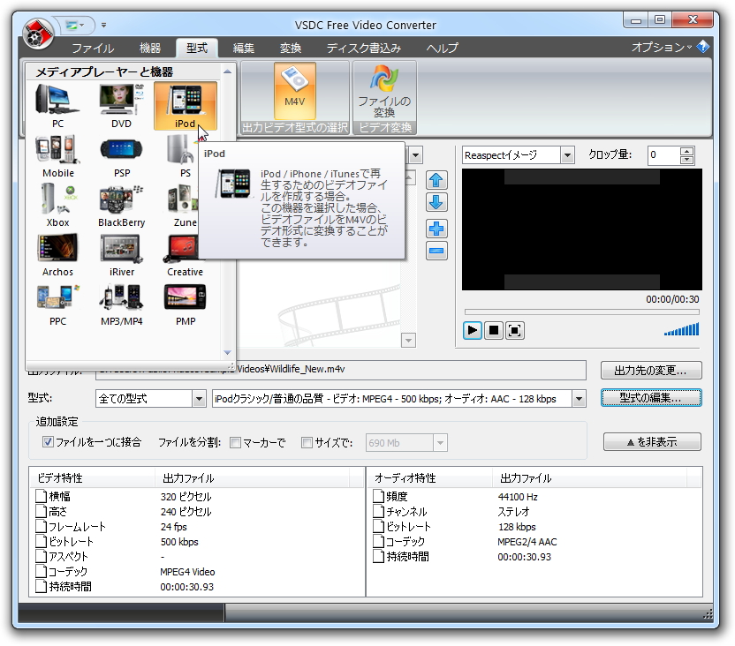The width and height of the screenshot is (735, 646).
Task: Increase the クロップ量 crop value
Action: [x=686, y=151]
